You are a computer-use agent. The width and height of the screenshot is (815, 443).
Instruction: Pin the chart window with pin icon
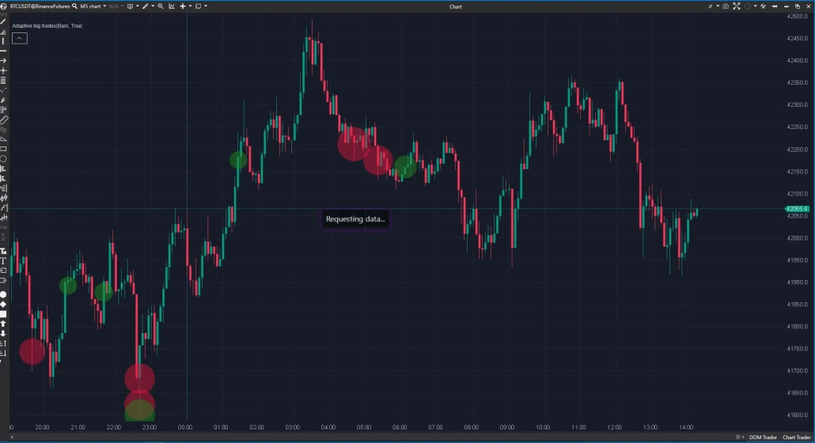click(774, 6)
